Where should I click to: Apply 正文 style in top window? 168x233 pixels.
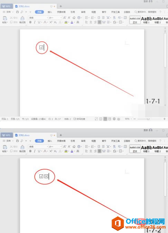pyautogui.click(x=135, y=20)
